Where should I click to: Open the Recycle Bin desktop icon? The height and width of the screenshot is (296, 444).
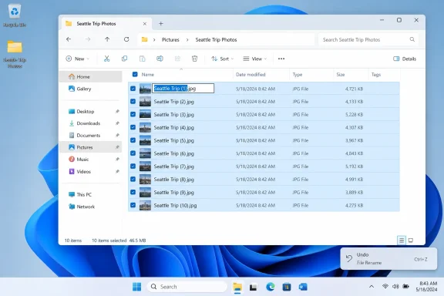click(x=15, y=15)
